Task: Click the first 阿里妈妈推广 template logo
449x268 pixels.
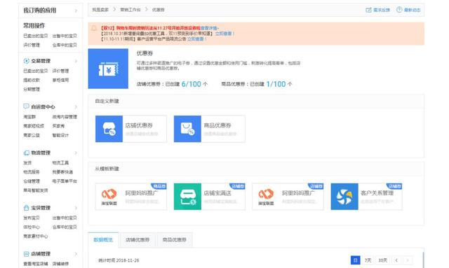Action: 109,197
